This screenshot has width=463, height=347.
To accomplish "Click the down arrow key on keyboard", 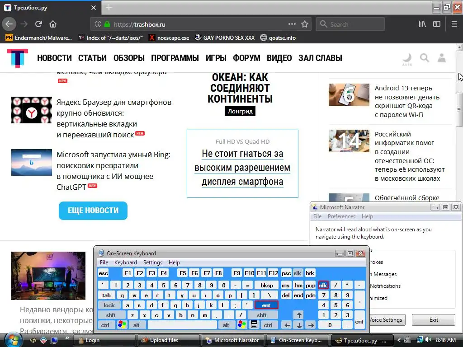I will click(299, 325).
